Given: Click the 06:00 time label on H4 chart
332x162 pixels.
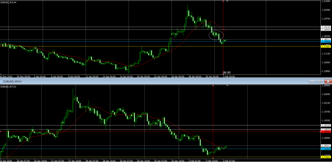Looking at the screenshot, I should pos(227,73).
